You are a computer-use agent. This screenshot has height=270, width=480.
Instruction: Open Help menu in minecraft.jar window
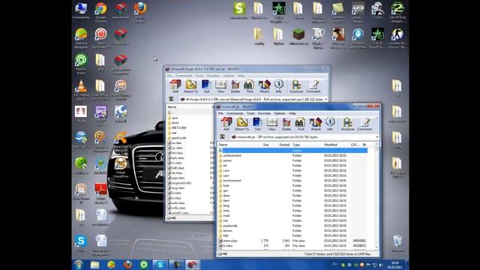pos(292,113)
